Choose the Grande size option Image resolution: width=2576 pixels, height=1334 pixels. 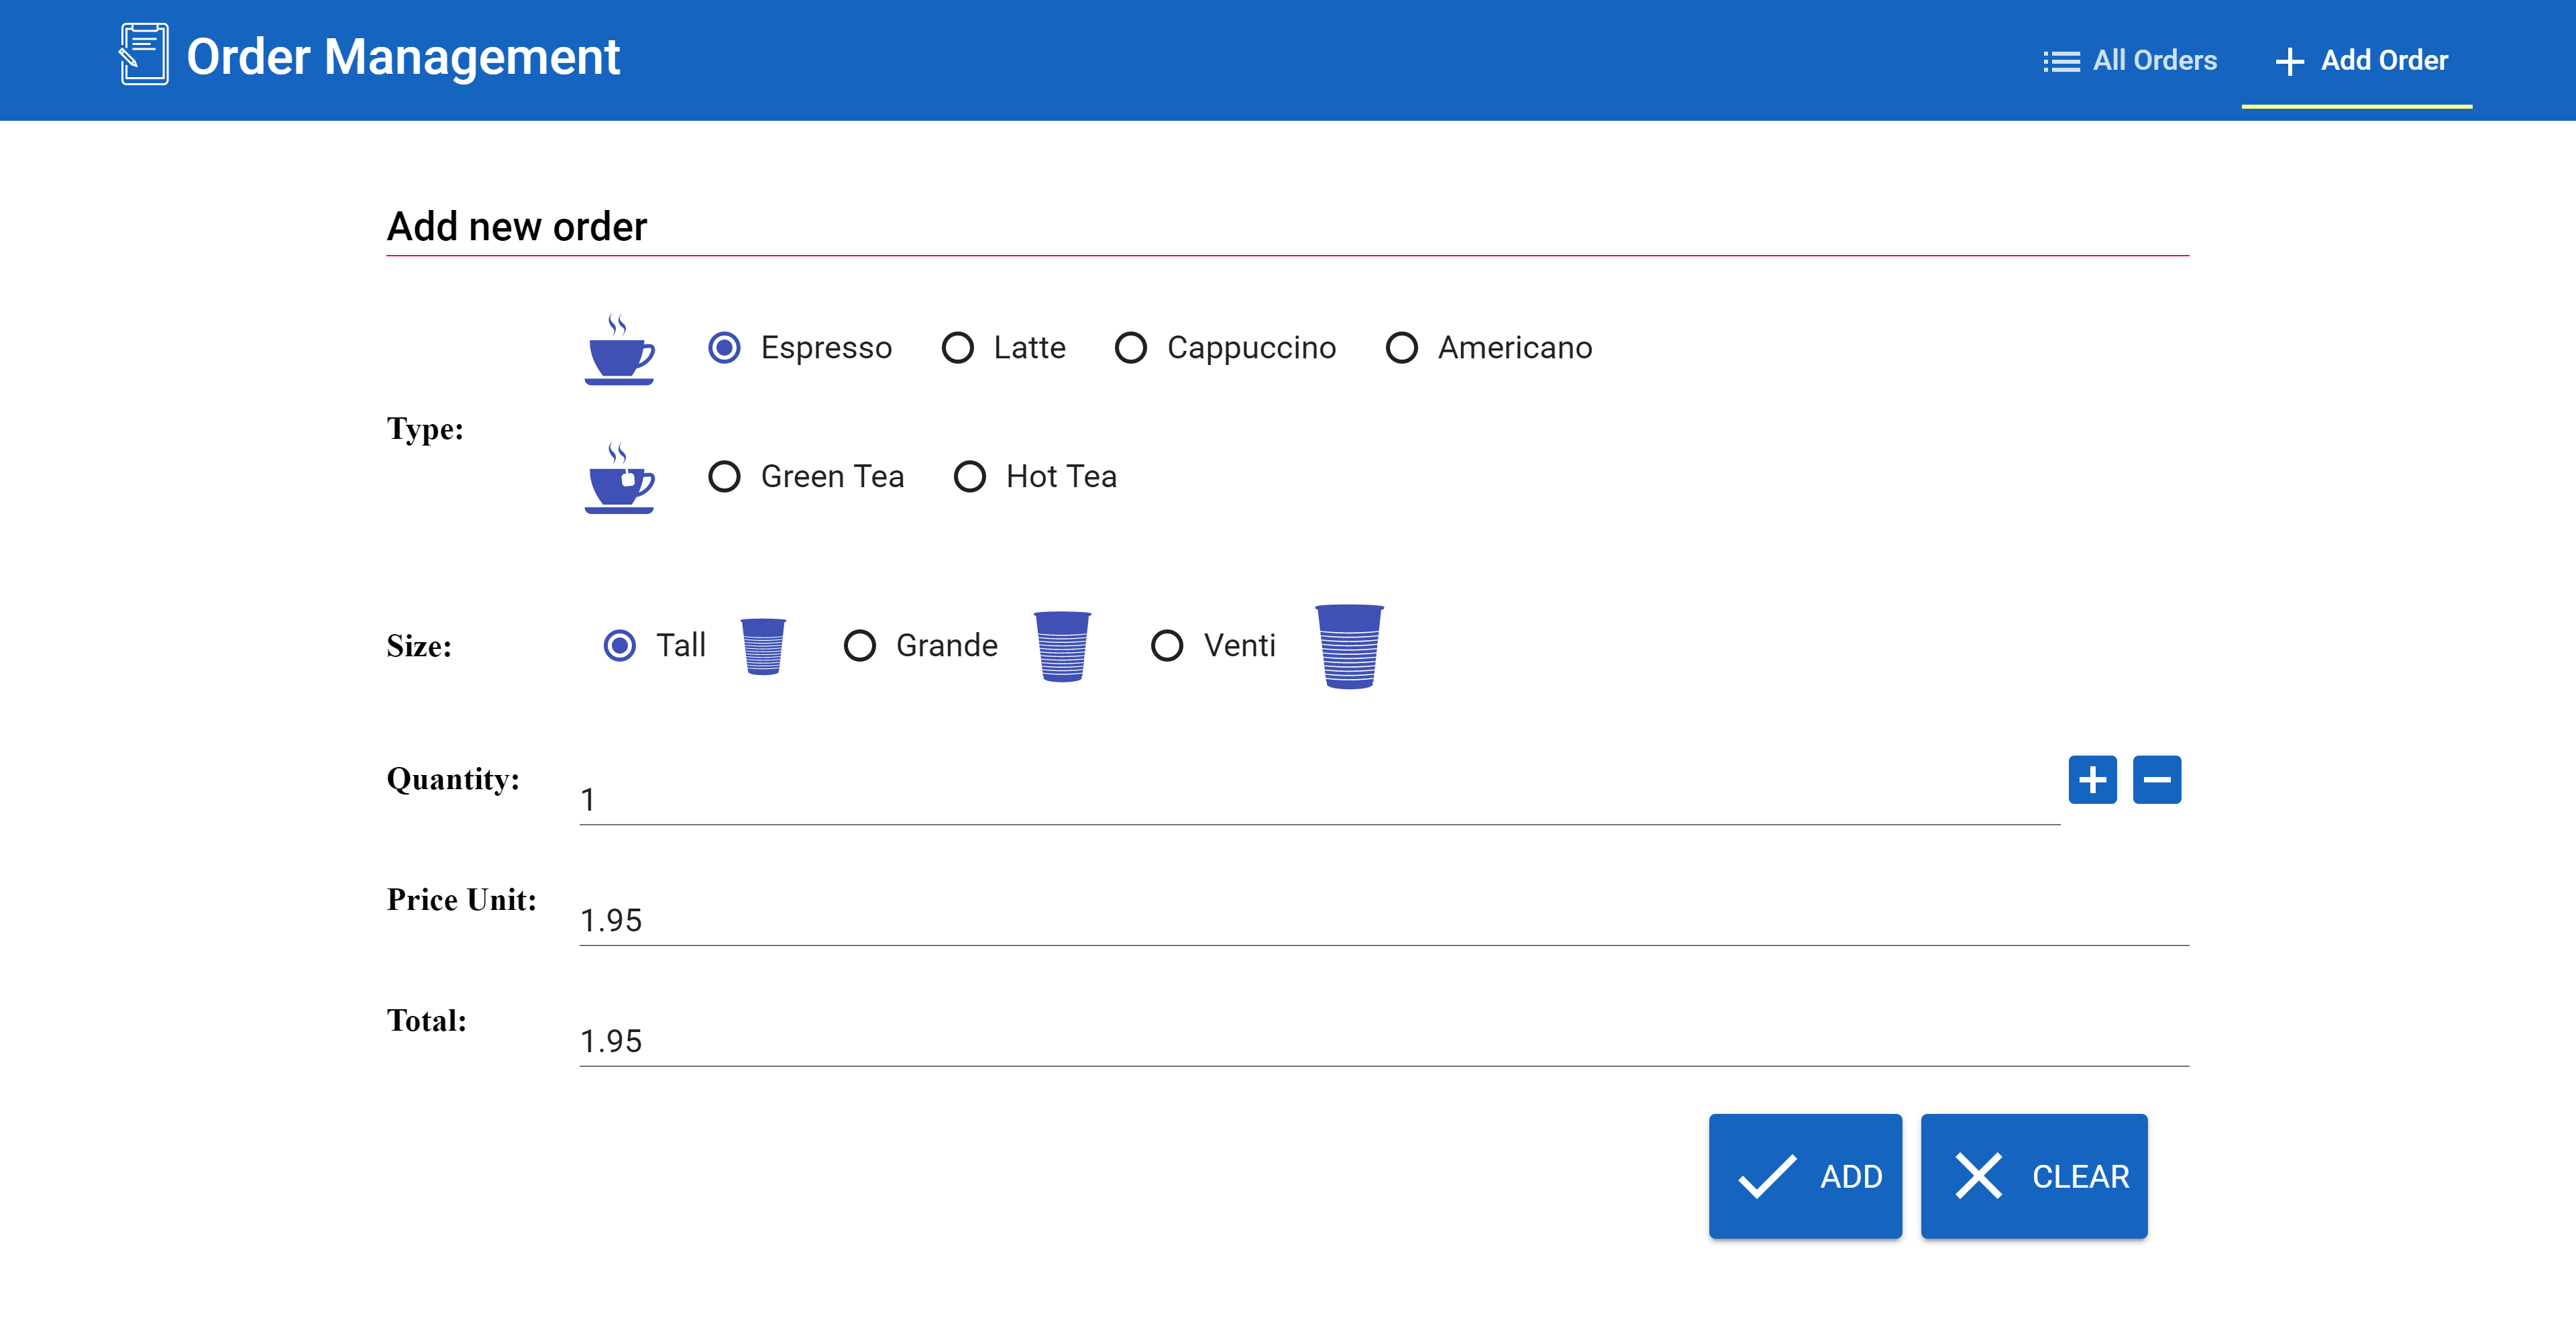860,646
